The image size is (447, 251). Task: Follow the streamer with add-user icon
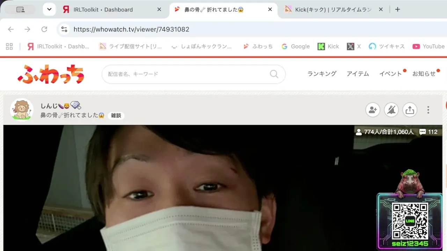click(373, 110)
